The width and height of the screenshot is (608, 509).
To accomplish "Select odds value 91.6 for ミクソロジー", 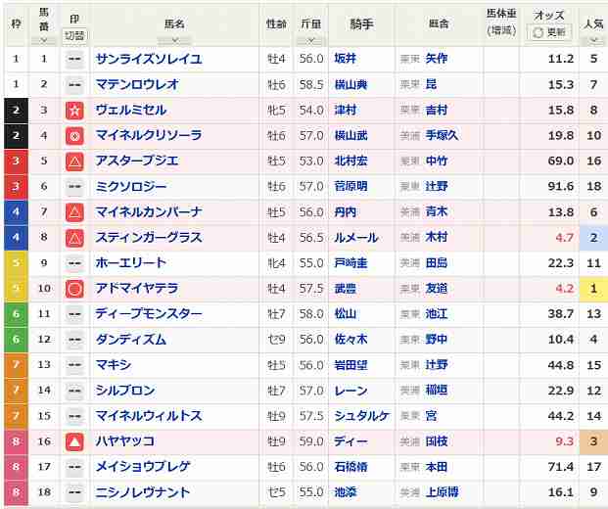I will 561,186.
